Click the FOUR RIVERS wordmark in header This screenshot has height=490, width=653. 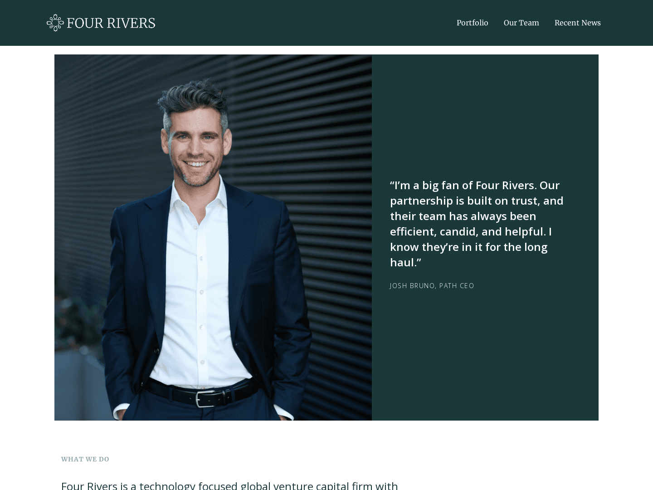point(111,23)
